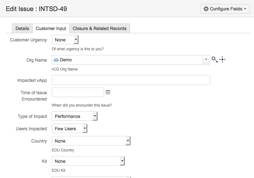Open the Country dropdown
The height and width of the screenshot is (178, 254).
click(x=91, y=141)
